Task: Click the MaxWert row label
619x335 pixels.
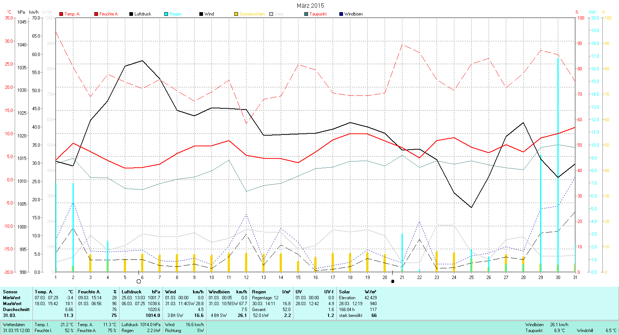Action: (12, 304)
